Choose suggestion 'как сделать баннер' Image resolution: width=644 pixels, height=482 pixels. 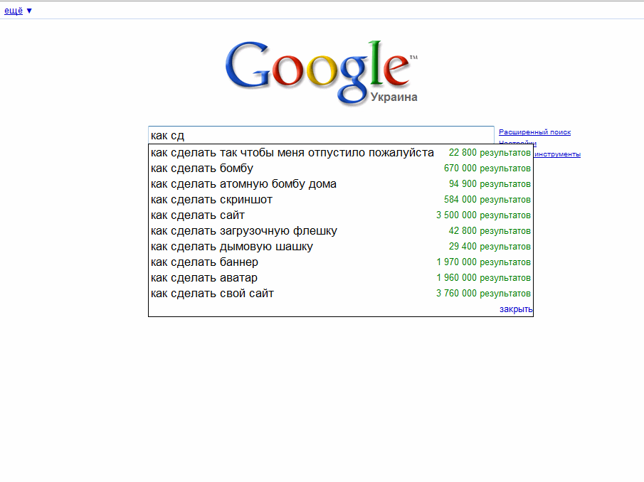[340, 262]
